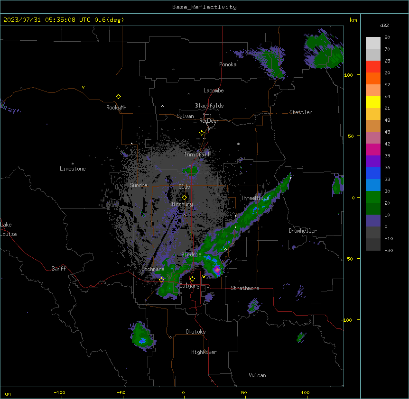409x399 pixels.
Task: Click the white asterisk east of Innisfail
Action: (x=238, y=144)
